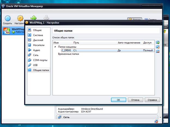Open the Общие settings category
170x127 pixels.
[39, 30]
